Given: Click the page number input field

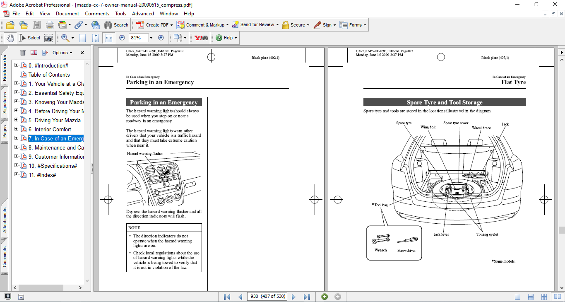Looking at the screenshot, I should point(267,297).
